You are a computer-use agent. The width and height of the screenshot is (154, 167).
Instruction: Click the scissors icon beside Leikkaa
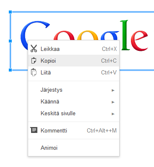(x=34, y=48)
